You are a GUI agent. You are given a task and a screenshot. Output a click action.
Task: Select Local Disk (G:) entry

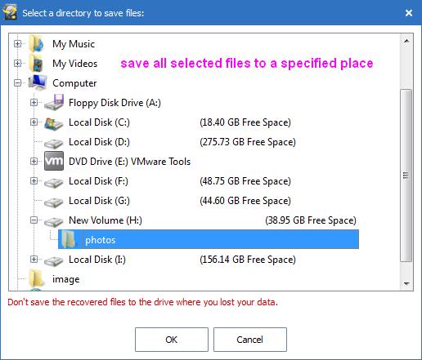pyautogui.click(x=99, y=201)
